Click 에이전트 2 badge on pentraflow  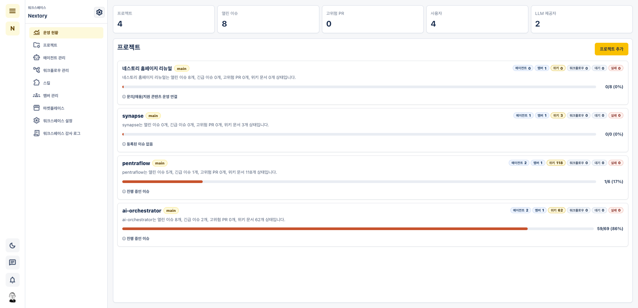point(520,163)
